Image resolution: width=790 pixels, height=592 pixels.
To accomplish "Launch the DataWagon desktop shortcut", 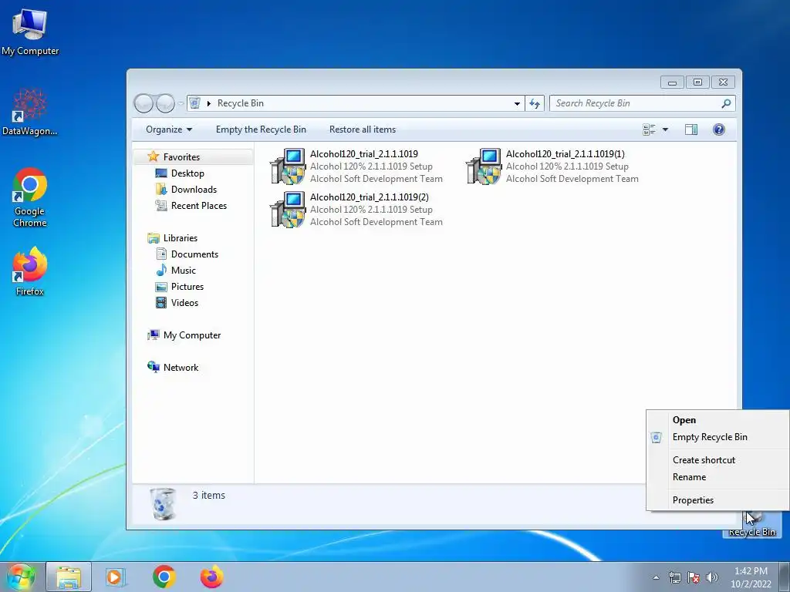I will coord(29,112).
